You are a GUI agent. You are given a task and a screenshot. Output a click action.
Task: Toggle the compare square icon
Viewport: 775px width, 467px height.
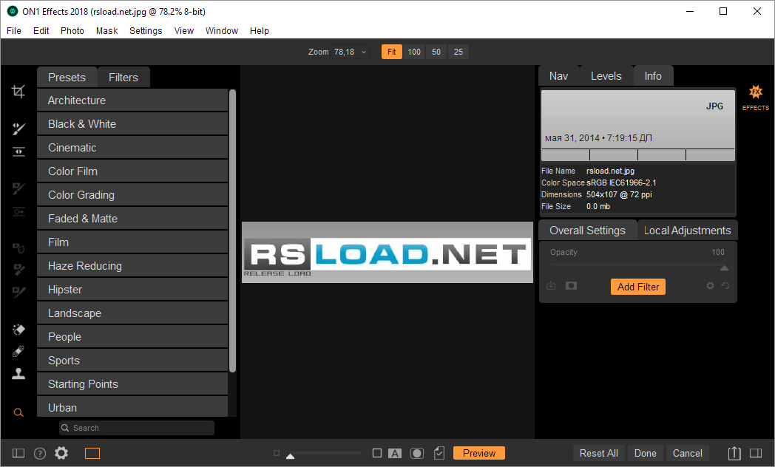377,453
